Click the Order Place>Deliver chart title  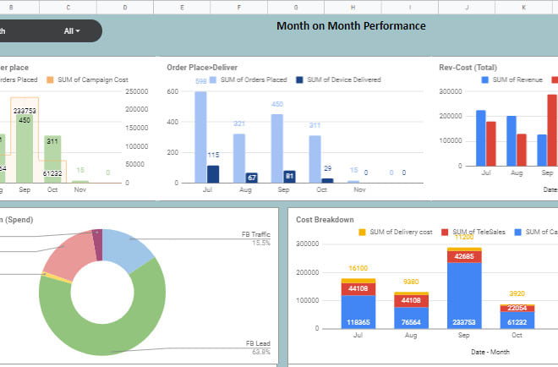tap(202, 68)
